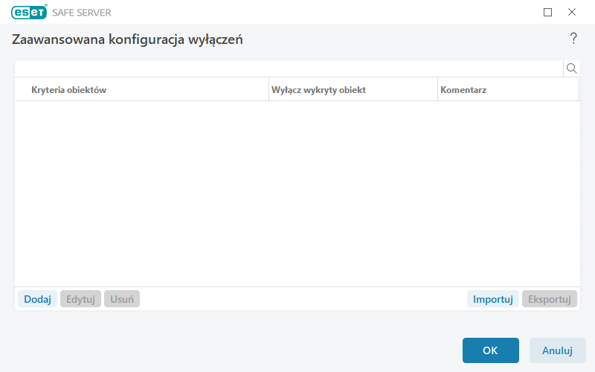Sort by Kryteria obiektów column header

point(142,90)
